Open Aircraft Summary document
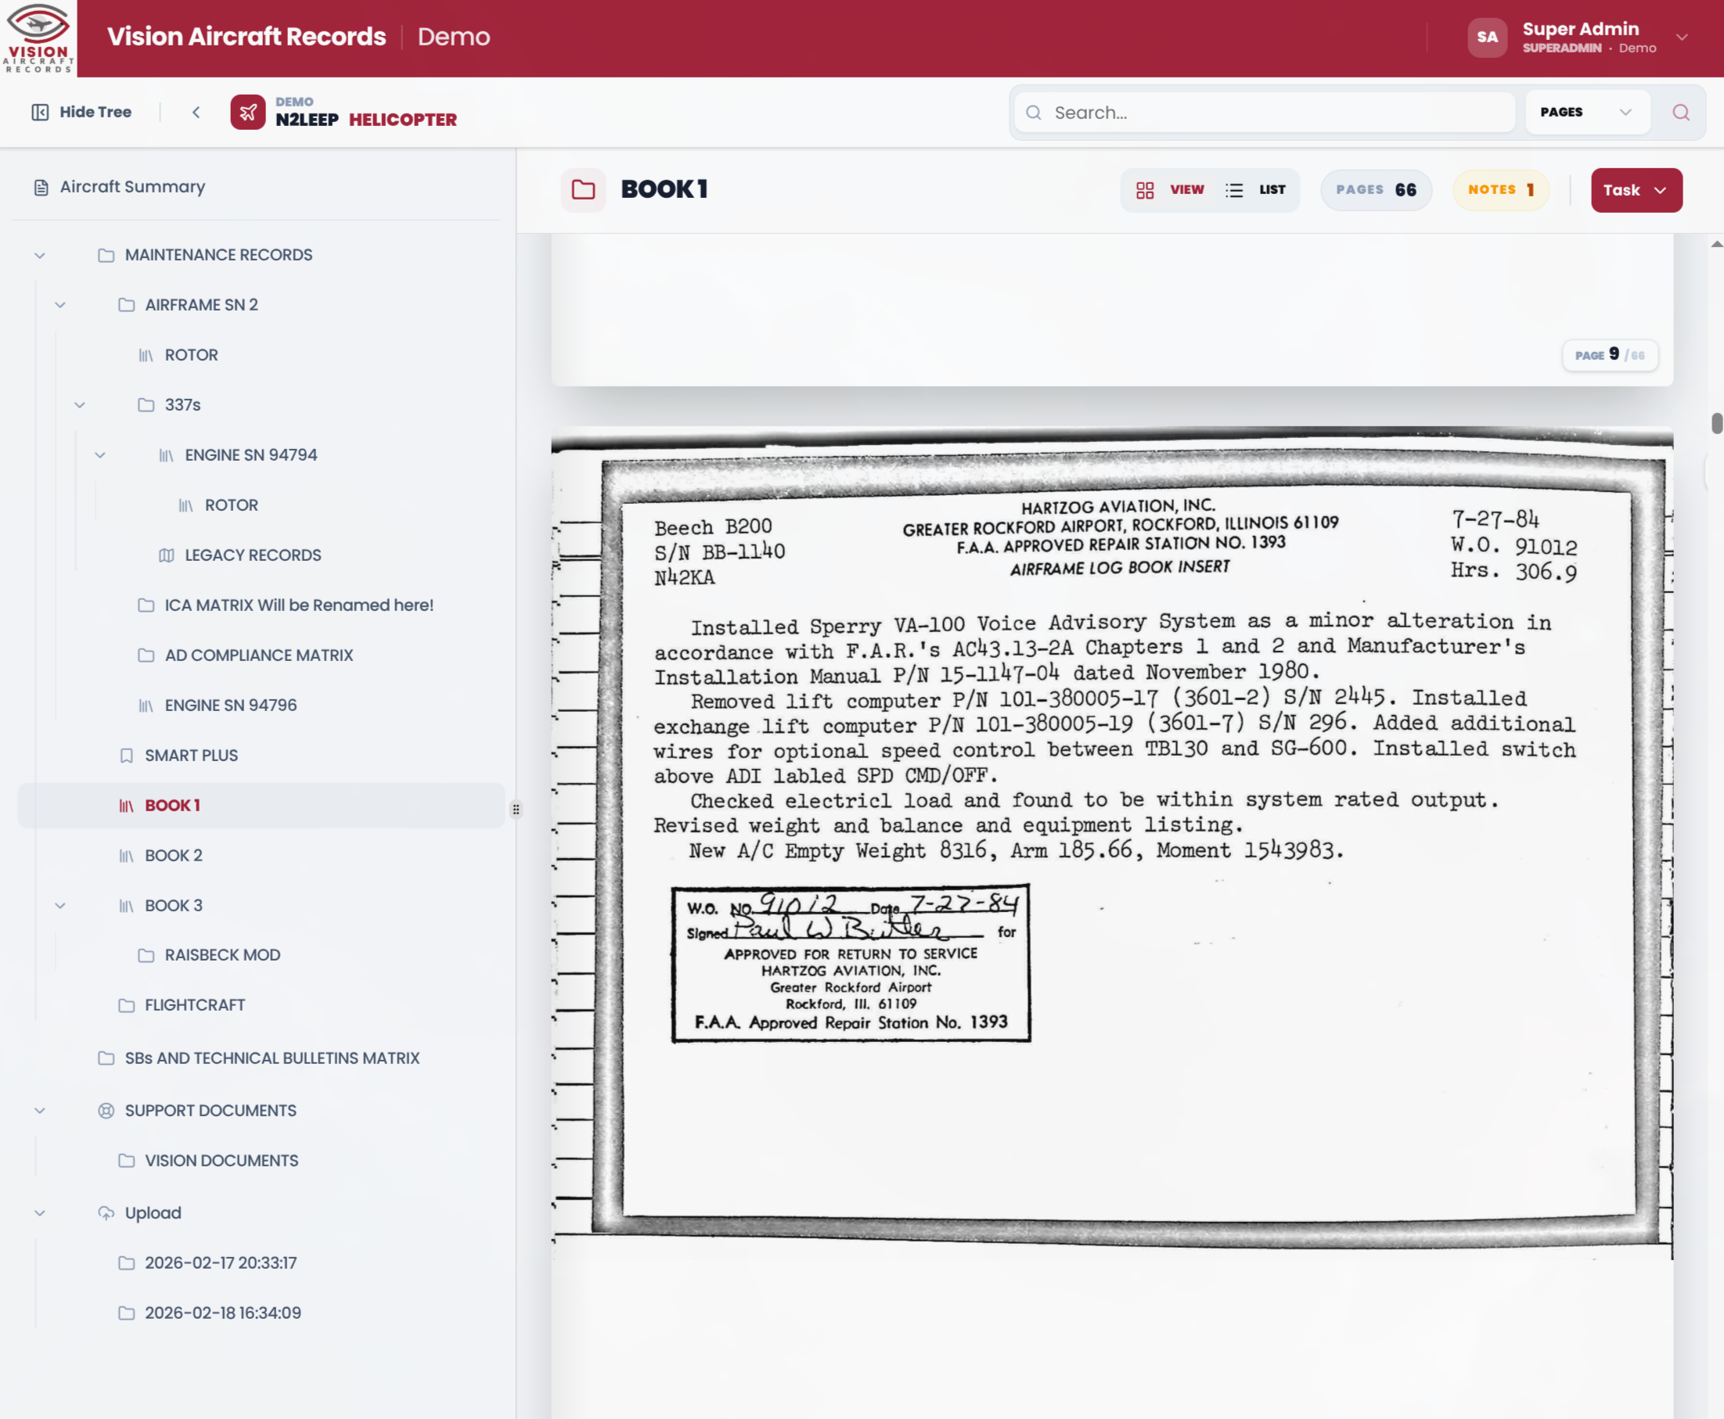Screen dimensions: 1724x1419 [x=132, y=186]
